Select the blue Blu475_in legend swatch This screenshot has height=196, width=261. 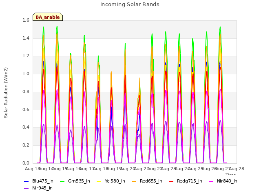click(26, 182)
